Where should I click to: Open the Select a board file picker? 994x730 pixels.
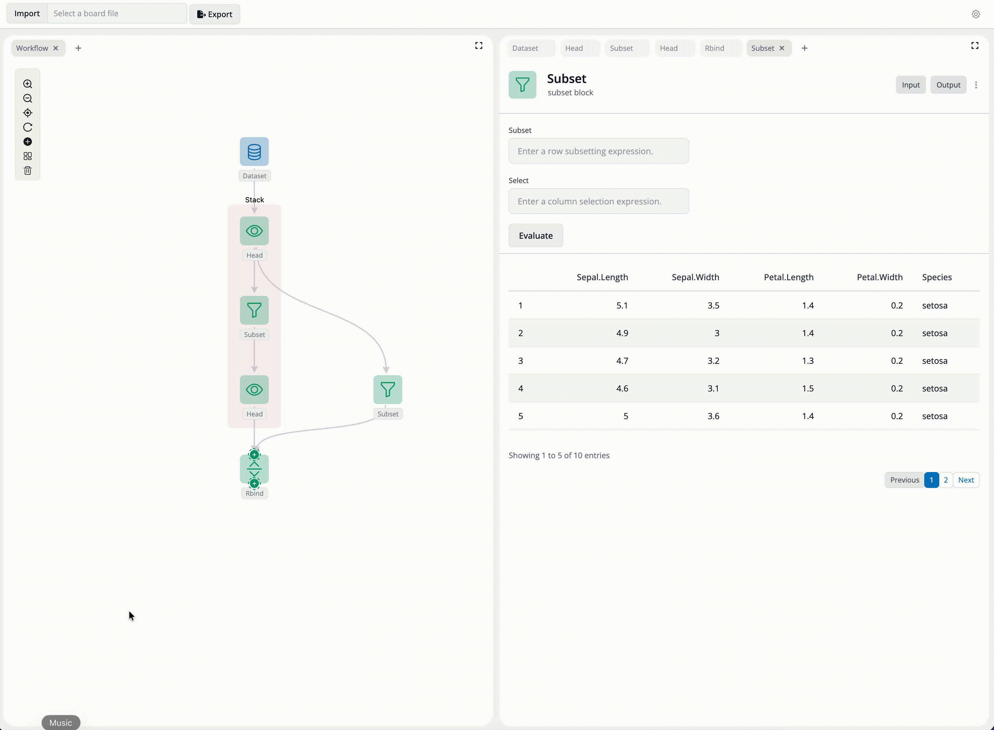point(117,13)
